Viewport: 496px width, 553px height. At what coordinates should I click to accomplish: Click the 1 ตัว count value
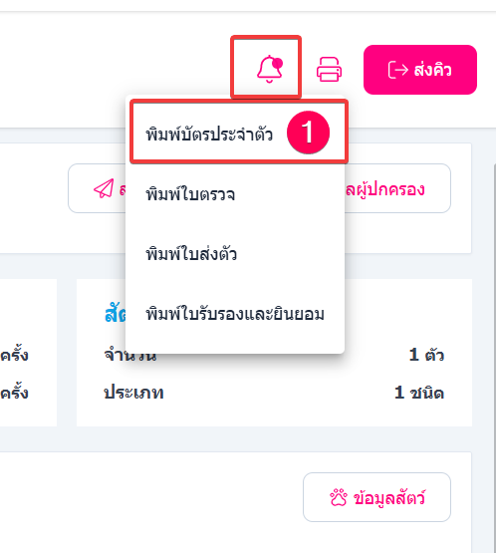pyautogui.click(x=426, y=355)
